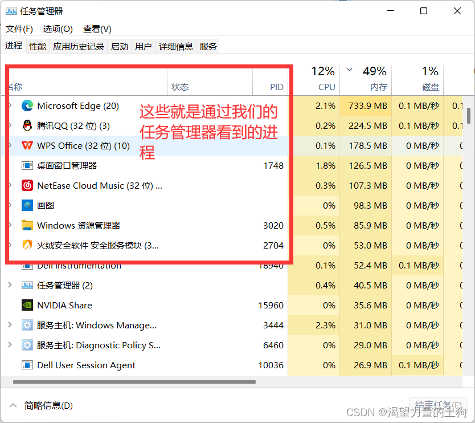Click the NetEase Cloud Music icon
The height and width of the screenshot is (423, 475).
tap(27, 185)
